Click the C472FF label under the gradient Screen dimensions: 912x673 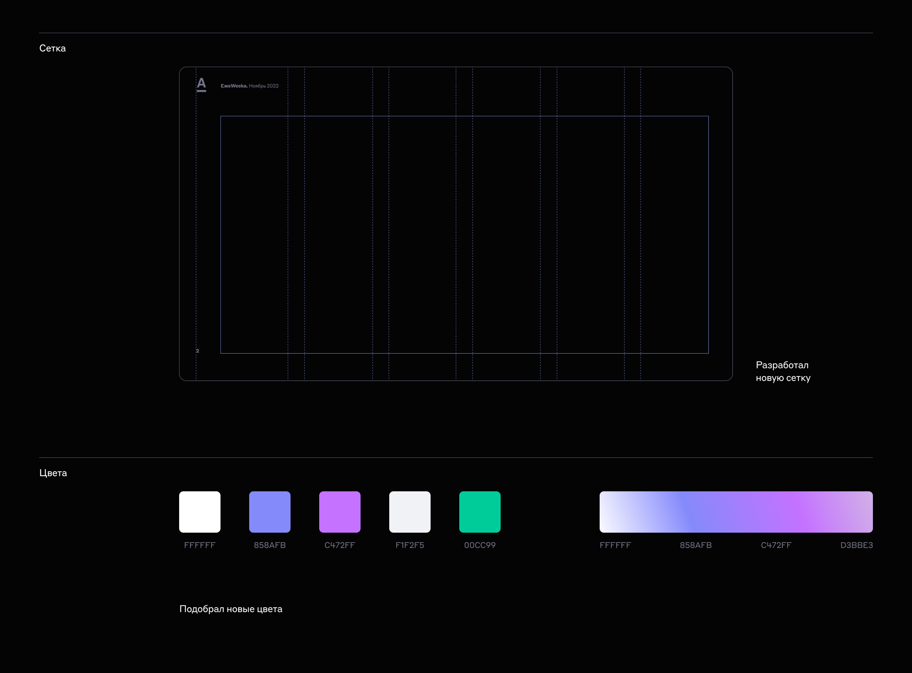776,545
